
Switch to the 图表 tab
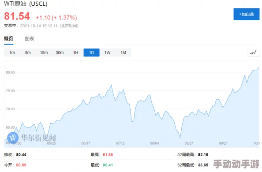click(30, 39)
